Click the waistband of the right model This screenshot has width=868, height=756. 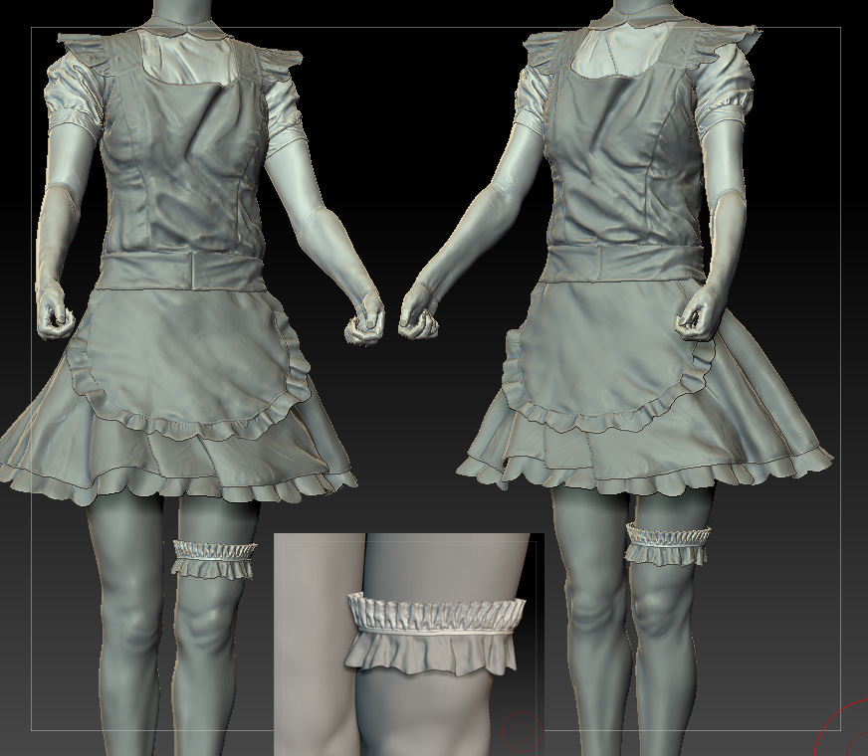point(623,265)
